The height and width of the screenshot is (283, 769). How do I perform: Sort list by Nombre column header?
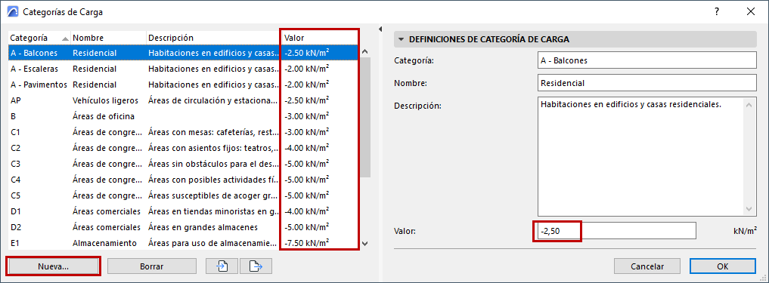coord(108,38)
